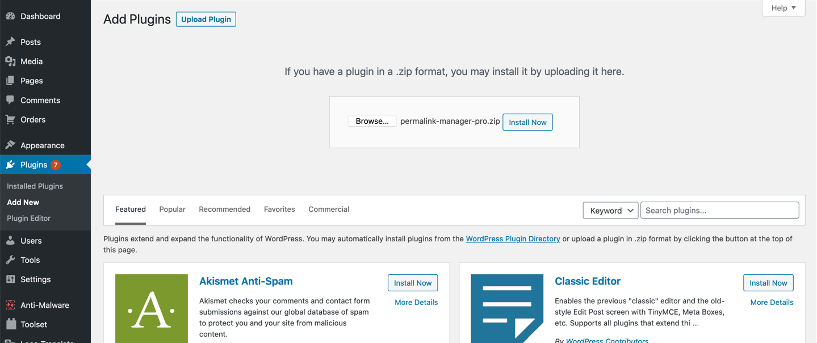The width and height of the screenshot is (817, 343).
Task: Open Users via the person icon
Action: click(x=12, y=240)
